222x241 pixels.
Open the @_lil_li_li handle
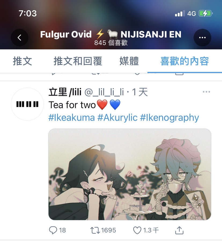(104, 92)
